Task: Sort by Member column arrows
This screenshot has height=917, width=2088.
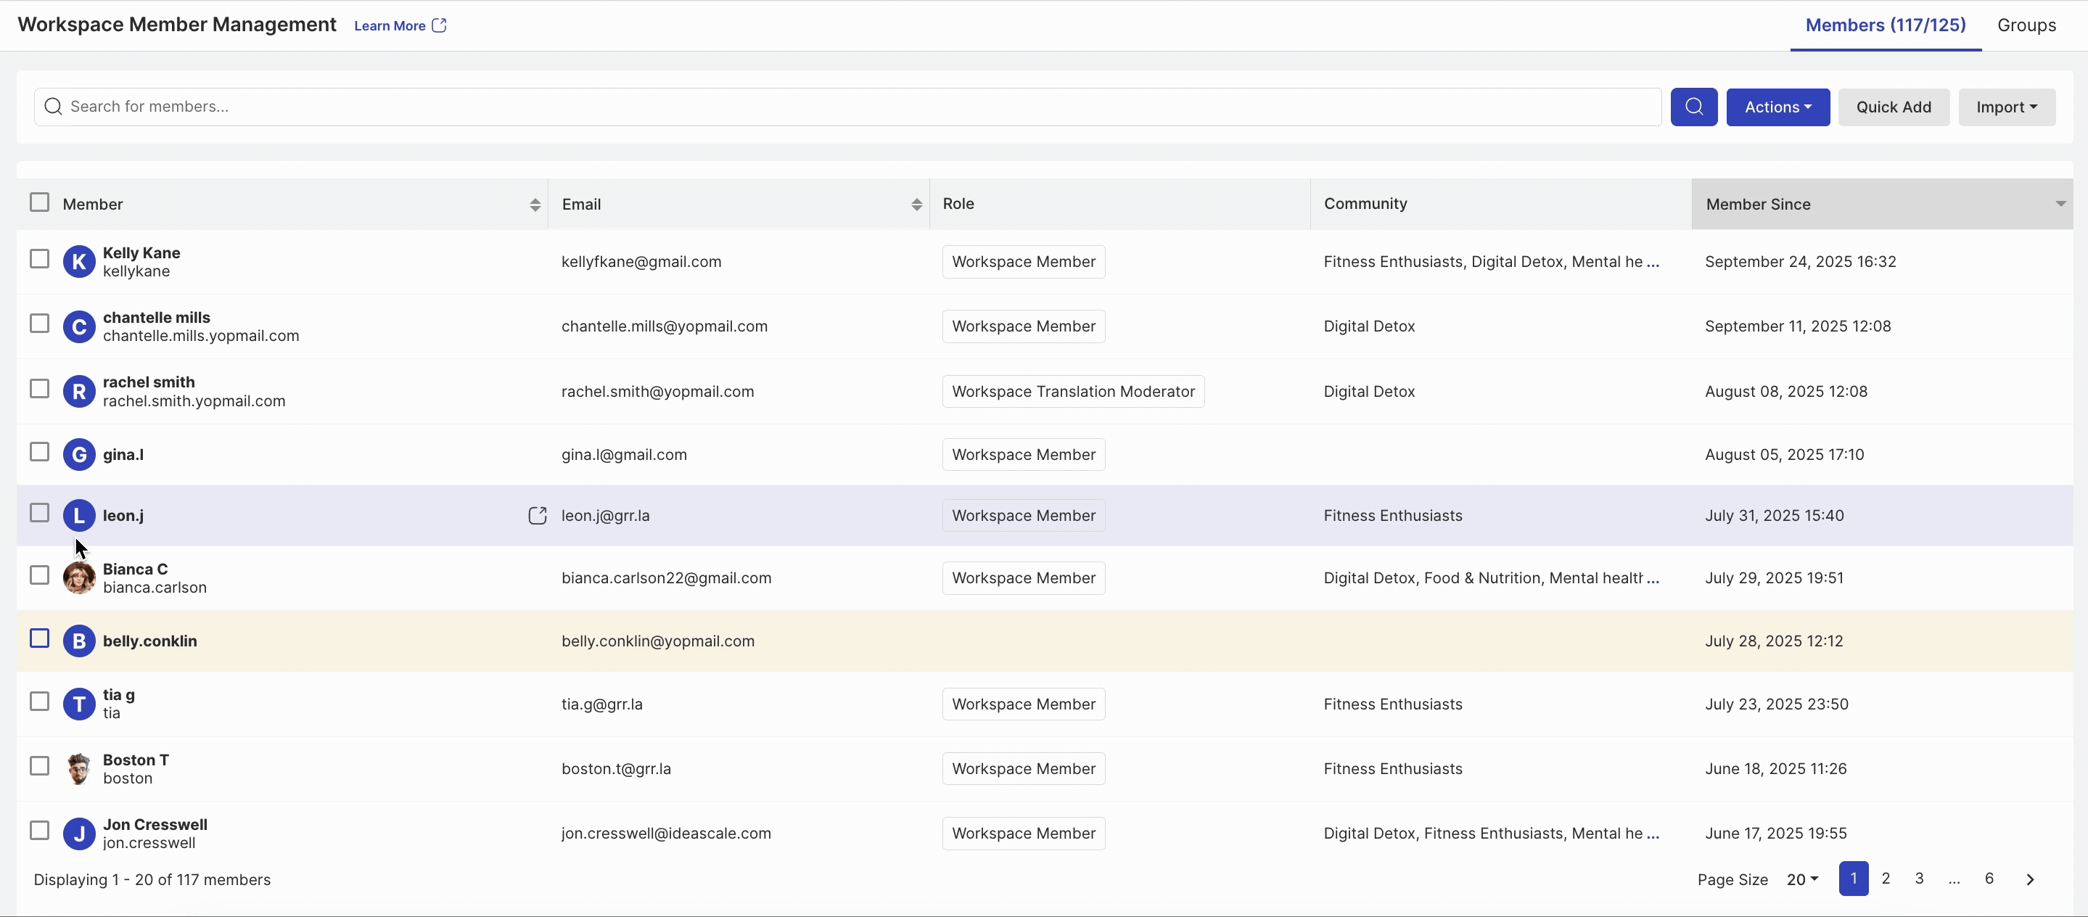Action: (535, 205)
